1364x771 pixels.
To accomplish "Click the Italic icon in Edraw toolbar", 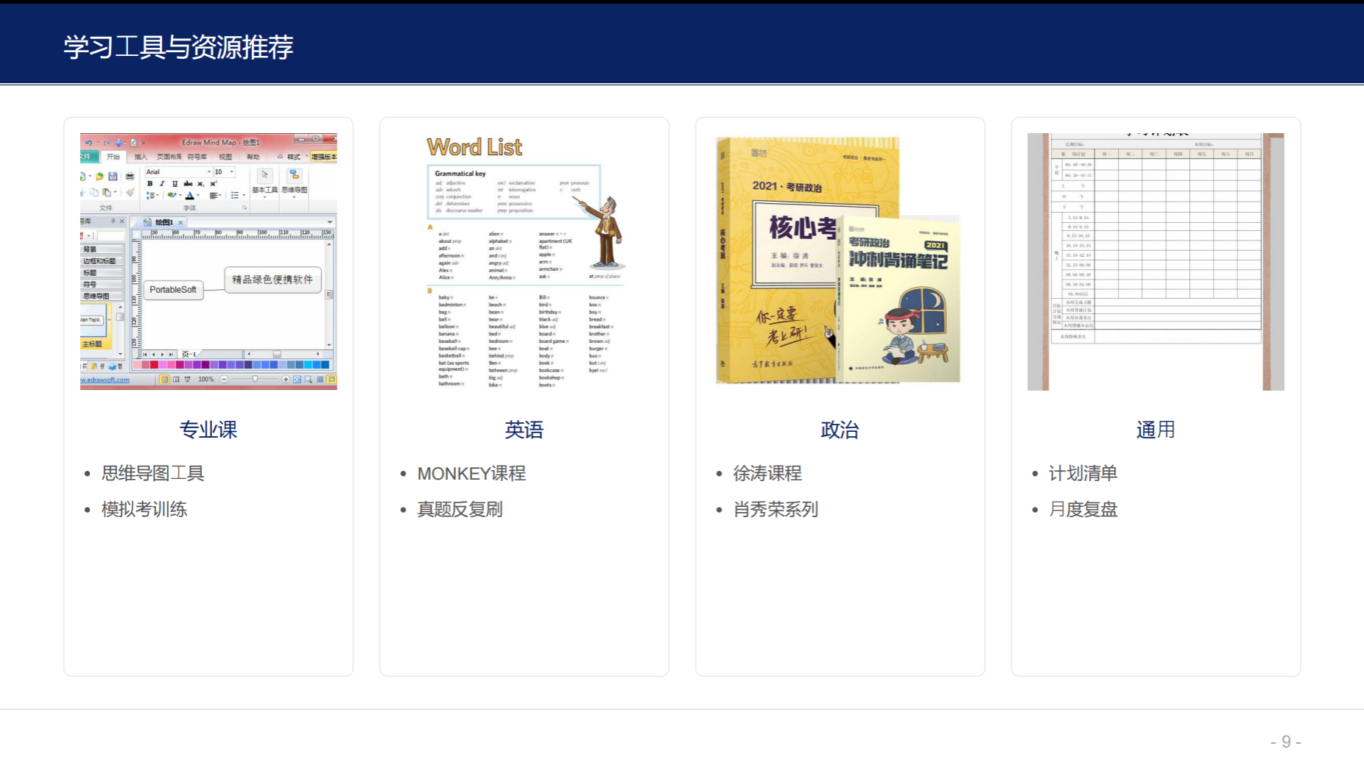I will (162, 184).
